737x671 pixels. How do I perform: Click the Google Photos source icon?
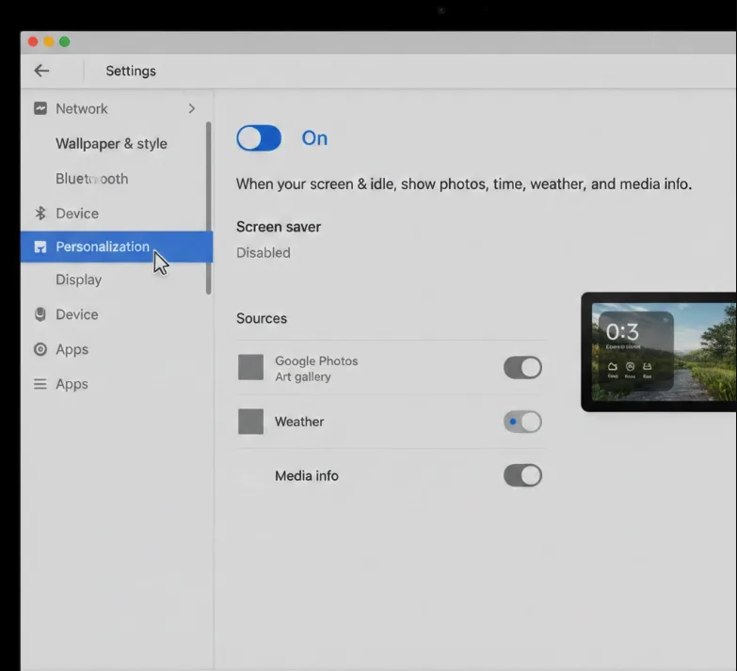(250, 368)
